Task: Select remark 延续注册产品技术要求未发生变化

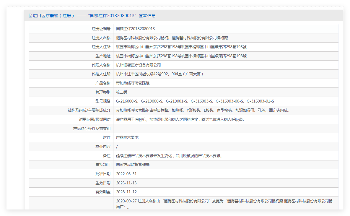Action: pos(169,156)
